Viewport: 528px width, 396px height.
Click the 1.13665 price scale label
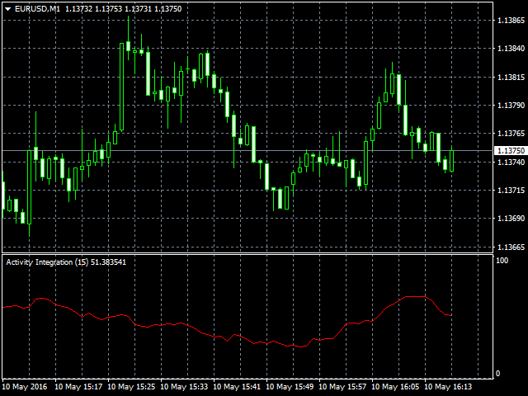coord(511,247)
